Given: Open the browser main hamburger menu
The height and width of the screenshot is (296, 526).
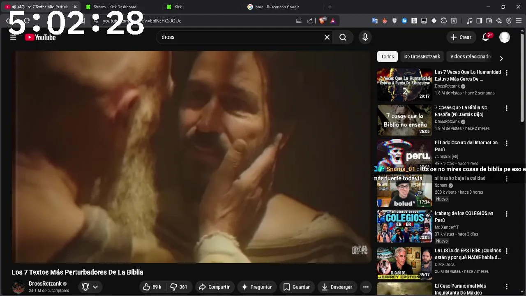Looking at the screenshot, I should [519, 21].
